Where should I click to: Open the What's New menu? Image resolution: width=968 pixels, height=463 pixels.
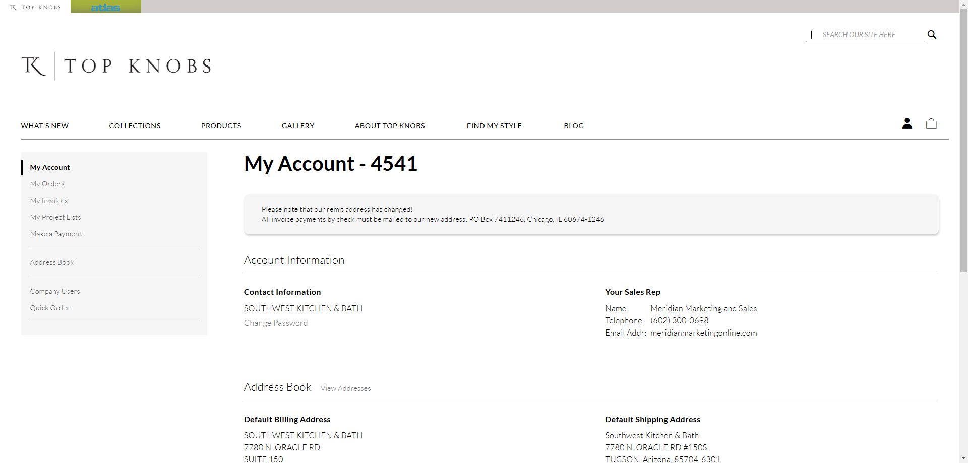coord(45,126)
